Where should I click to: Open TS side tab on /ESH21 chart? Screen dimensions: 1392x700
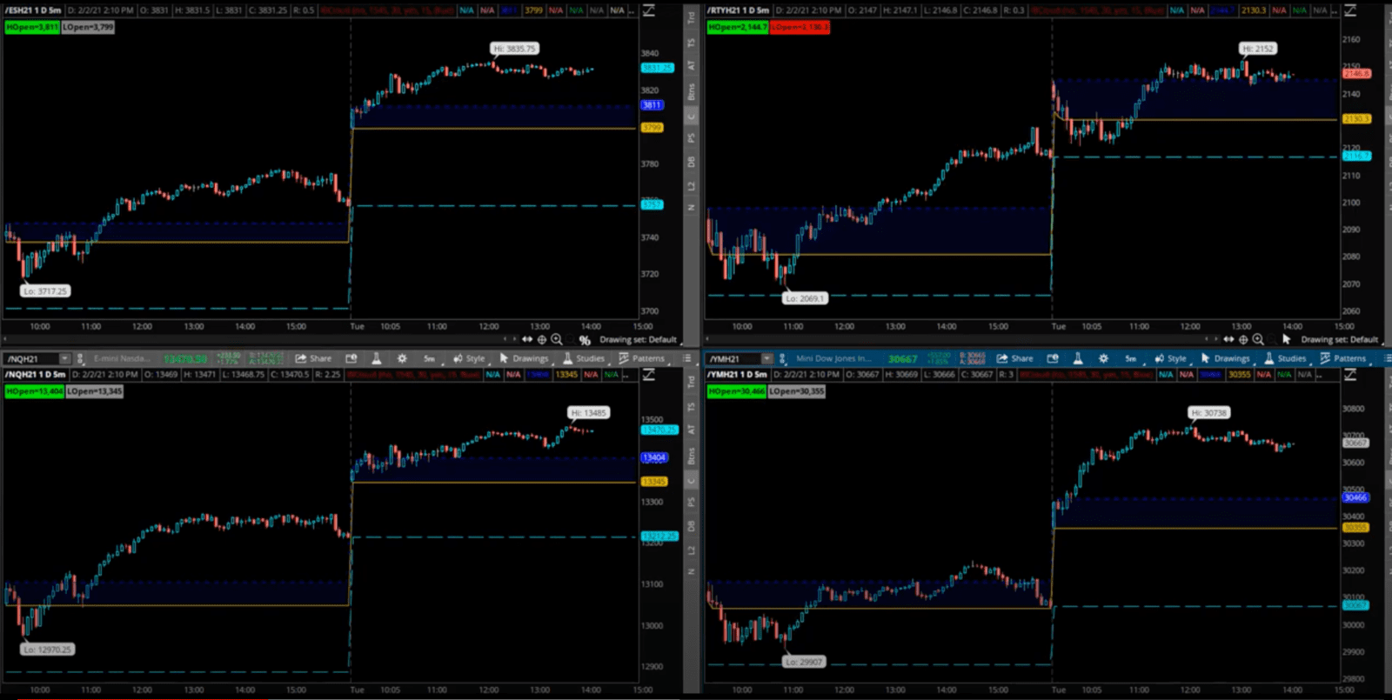click(x=692, y=43)
